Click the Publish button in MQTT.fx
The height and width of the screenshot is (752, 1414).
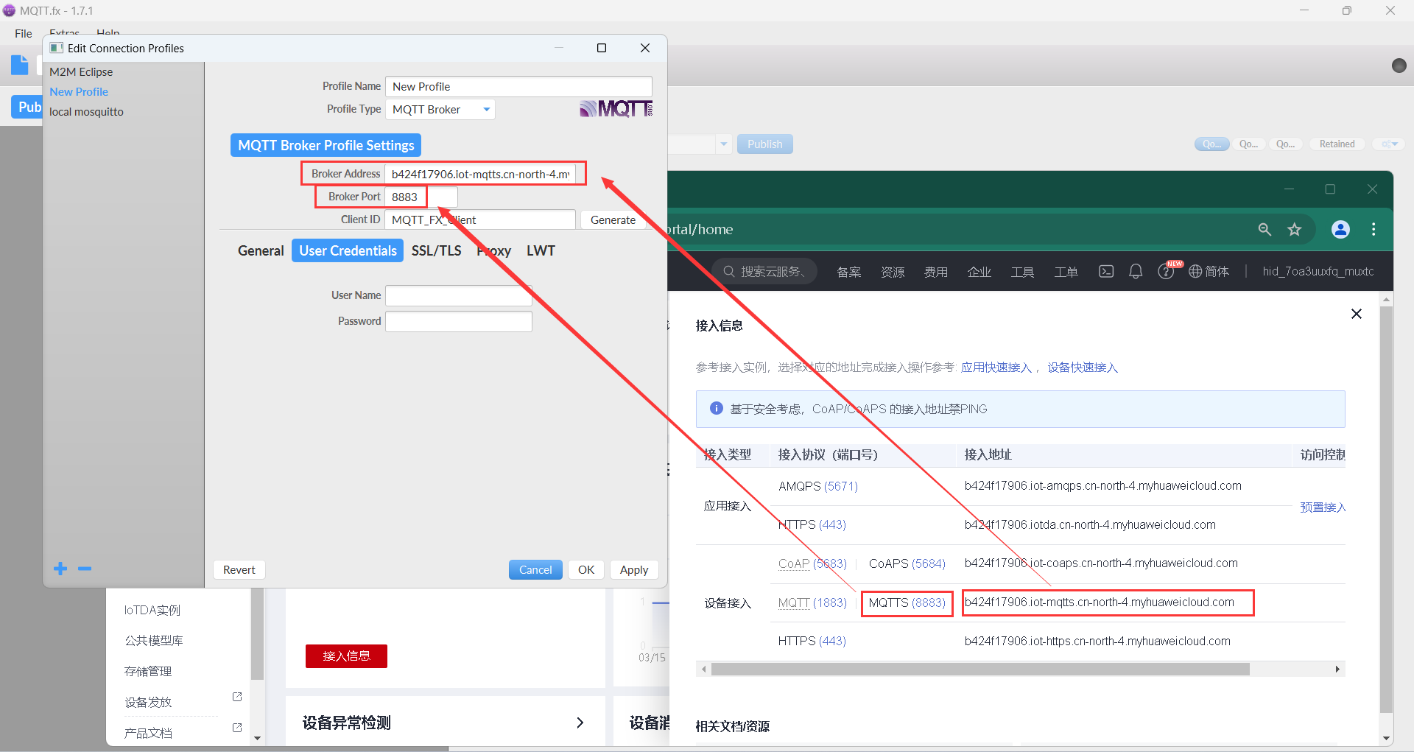(765, 144)
